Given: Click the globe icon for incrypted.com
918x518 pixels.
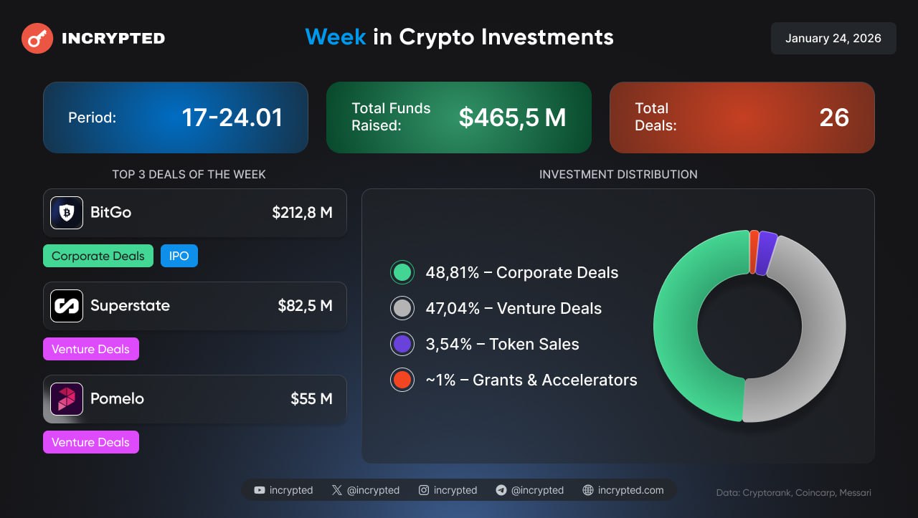Looking at the screenshot, I should 588,491.
